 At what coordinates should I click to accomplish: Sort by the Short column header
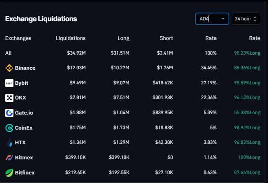pyautogui.click(x=166, y=38)
